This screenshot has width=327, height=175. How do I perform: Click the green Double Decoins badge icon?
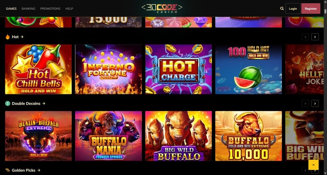pyautogui.click(x=8, y=103)
